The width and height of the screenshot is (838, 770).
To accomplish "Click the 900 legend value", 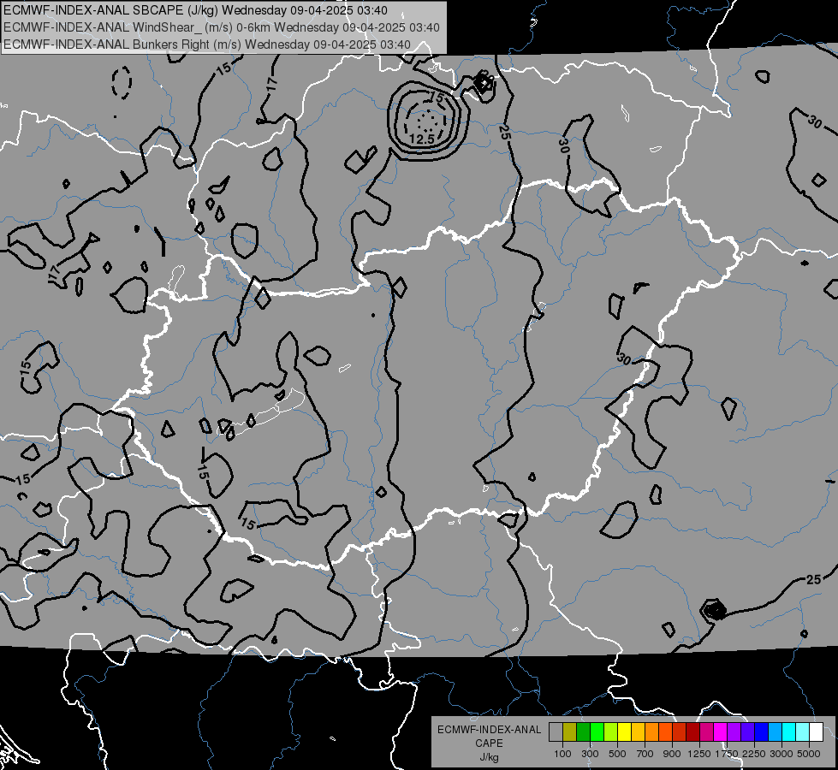I will (x=672, y=754).
